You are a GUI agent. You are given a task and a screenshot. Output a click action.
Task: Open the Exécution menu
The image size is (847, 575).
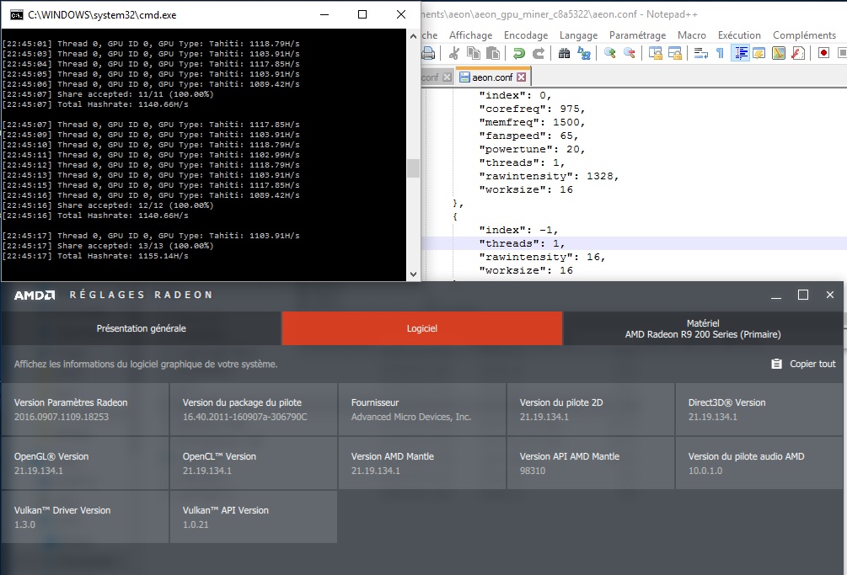[739, 35]
